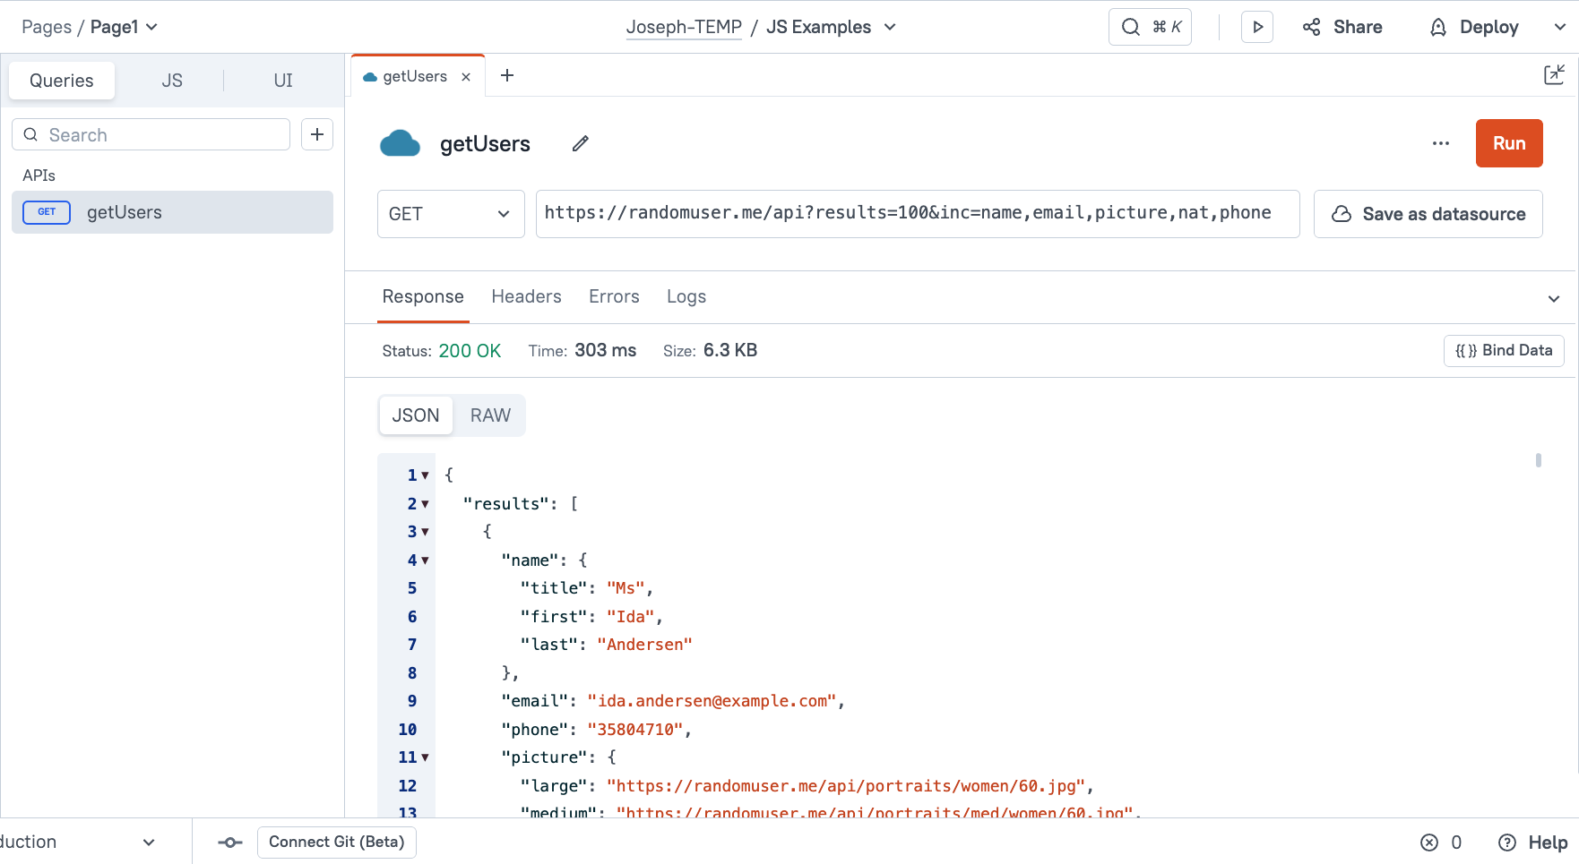Image resolution: width=1579 pixels, height=864 pixels.
Task: Switch to the Headers tab
Action: tap(526, 296)
